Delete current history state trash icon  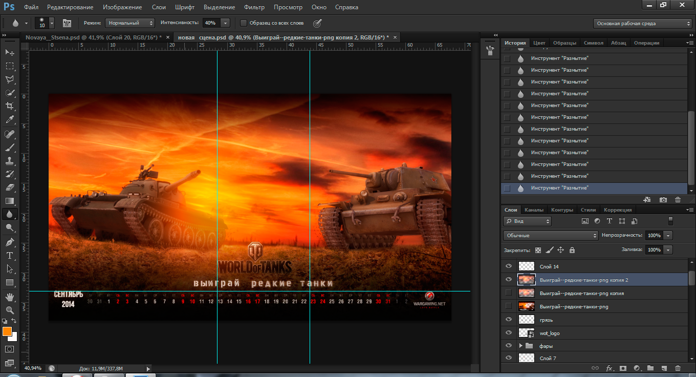pos(678,200)
